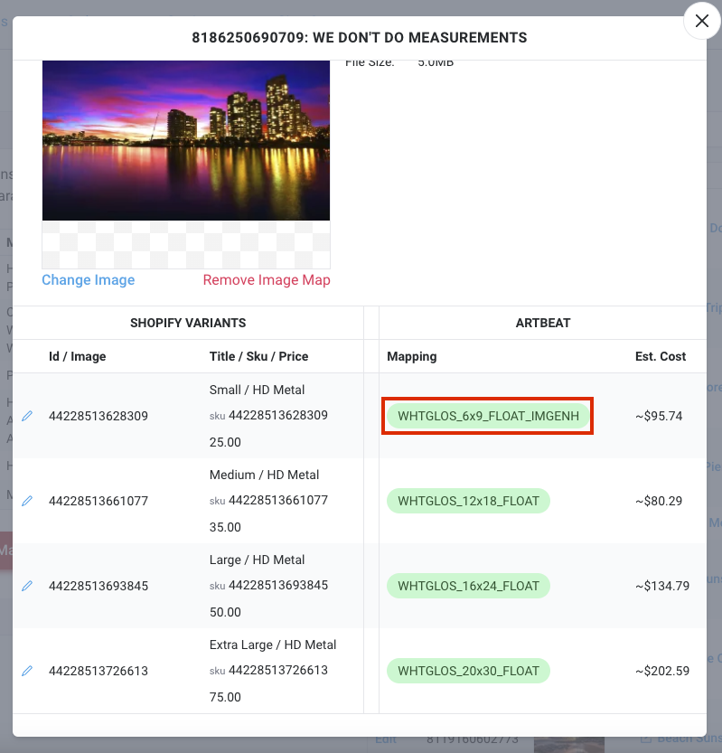Image resolution: width=722 pixels, height=753 pixels.
Task: Click the Est. Cost column header
Action: point(660,356)
